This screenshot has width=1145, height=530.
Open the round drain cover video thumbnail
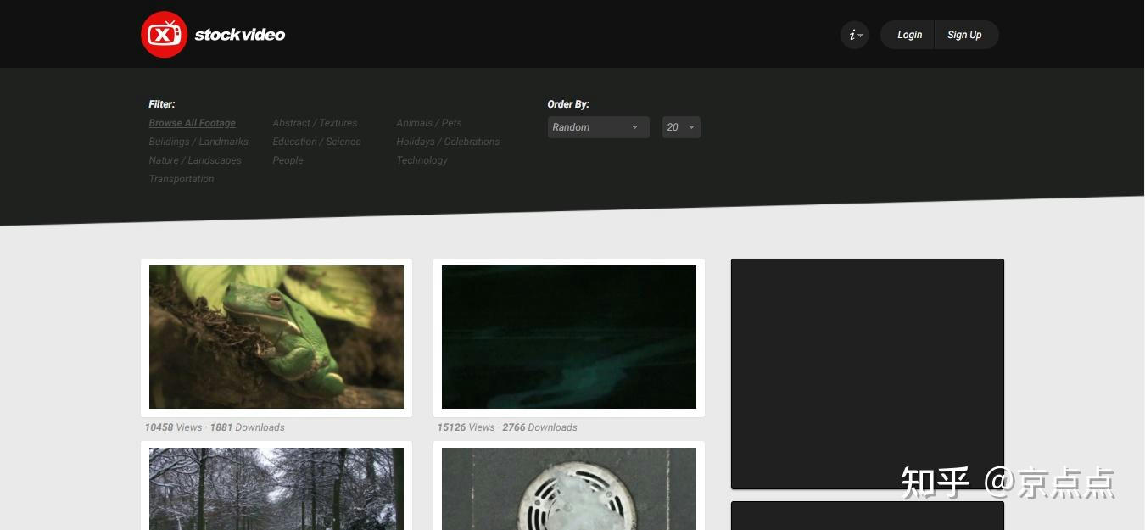pos(569,489)
